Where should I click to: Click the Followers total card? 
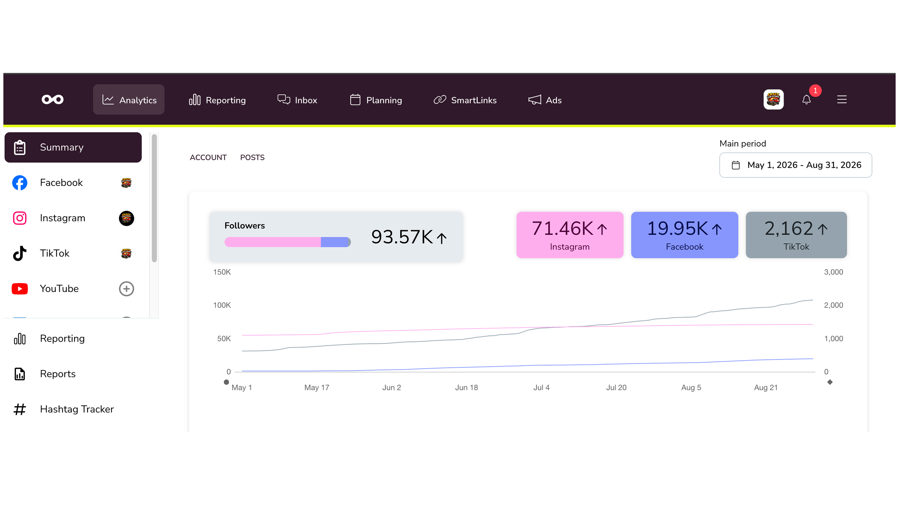pos(336,237)
